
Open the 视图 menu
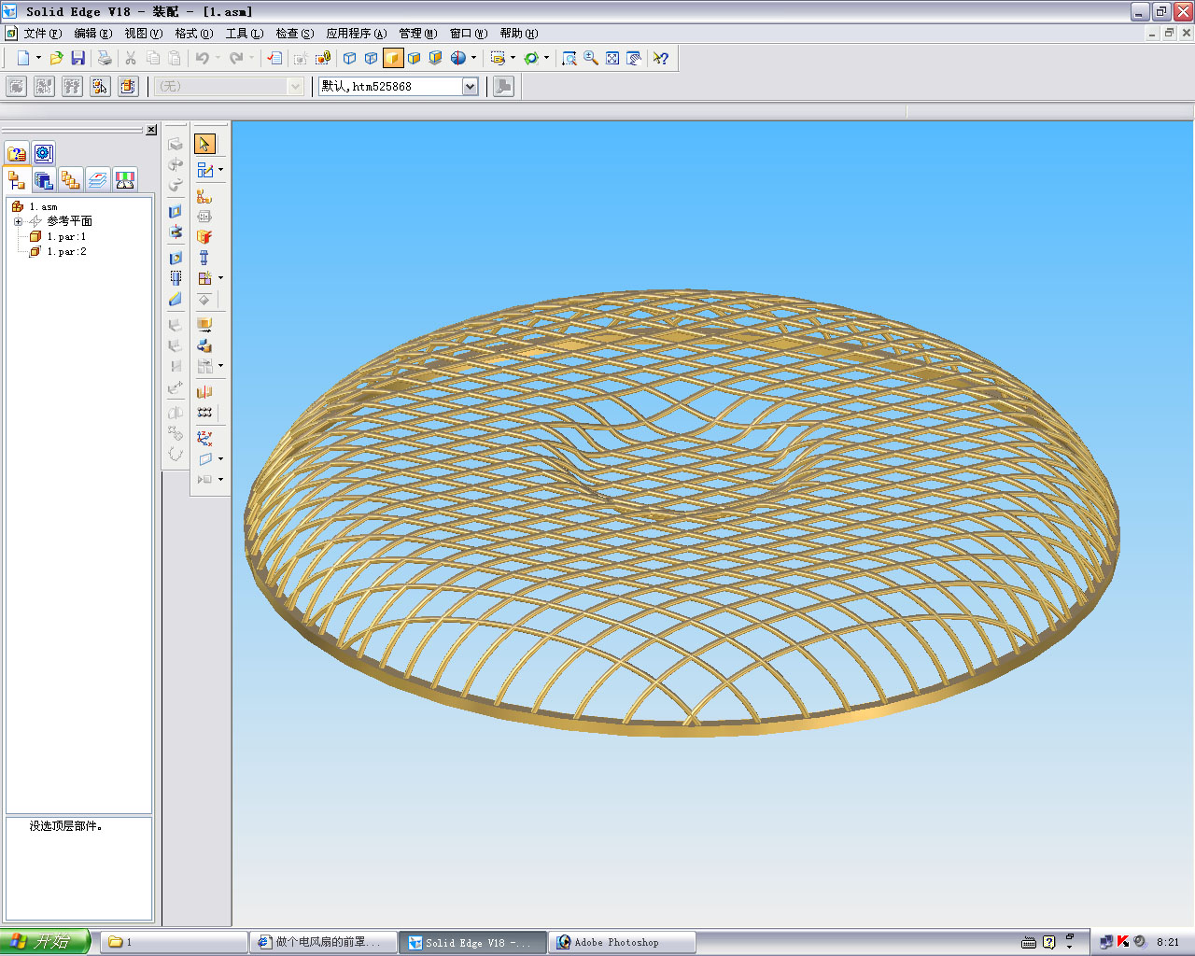pyautogui.click(x=143, y=34)
